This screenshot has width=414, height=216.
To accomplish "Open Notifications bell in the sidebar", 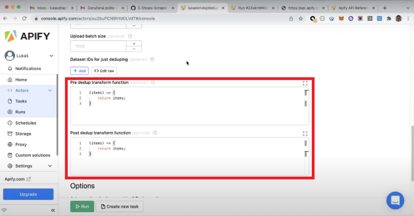I will (x=10, y=68).
